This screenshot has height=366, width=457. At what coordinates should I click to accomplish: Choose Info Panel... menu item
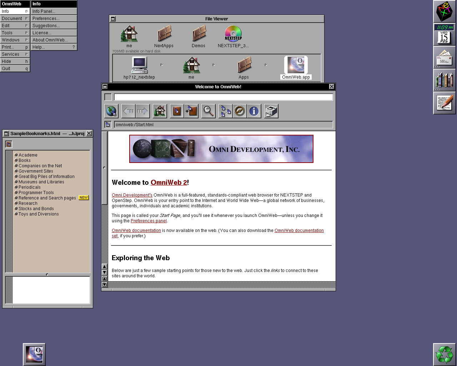pos(54,11)
